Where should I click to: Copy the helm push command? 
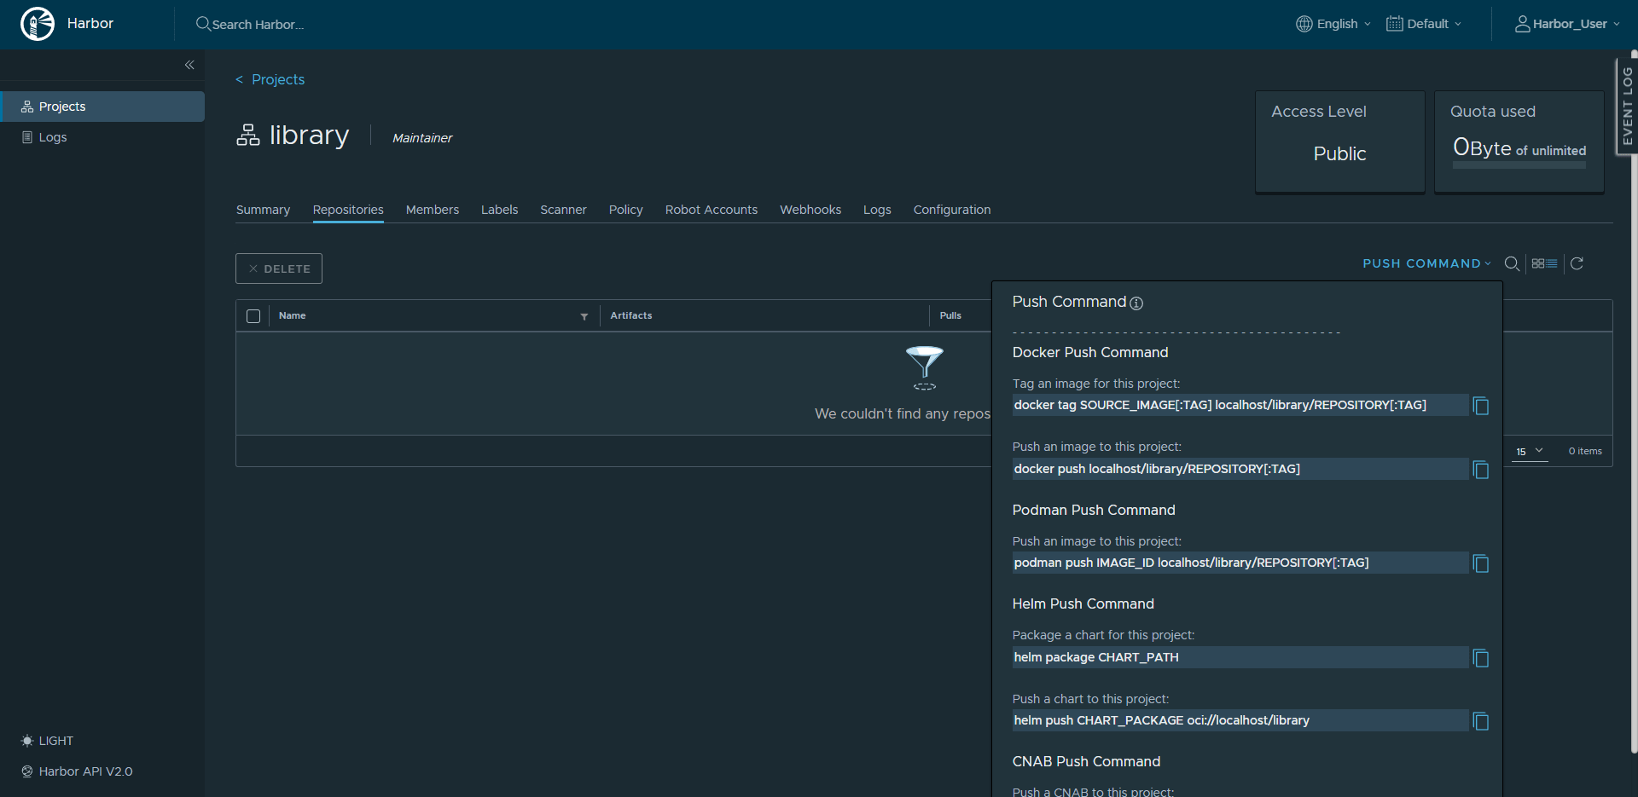click(x=1481, y=721)
